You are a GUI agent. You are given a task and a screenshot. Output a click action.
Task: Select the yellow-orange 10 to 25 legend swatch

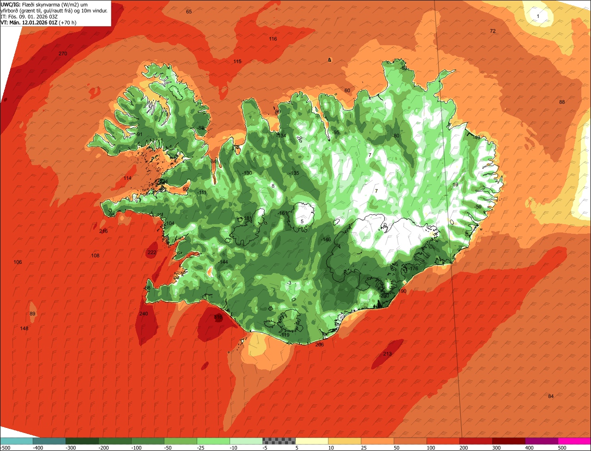tap(344, 441)
